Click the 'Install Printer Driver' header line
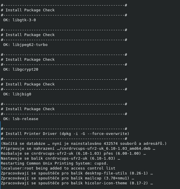This screenshot has width=180, height=189. 65,134
